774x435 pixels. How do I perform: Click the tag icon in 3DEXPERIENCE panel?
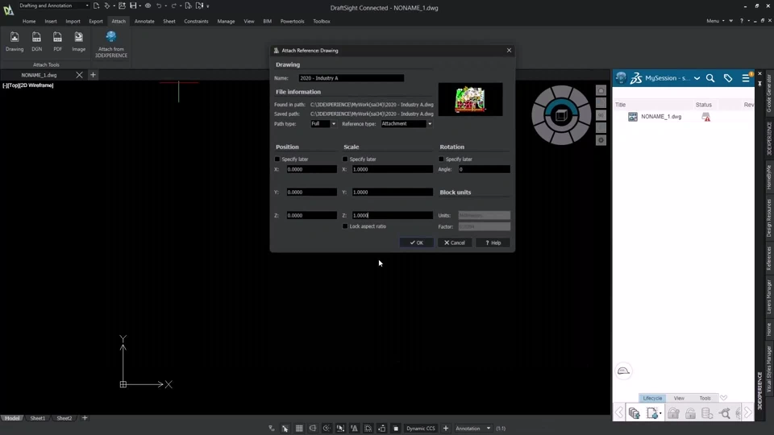coord(728,78)
